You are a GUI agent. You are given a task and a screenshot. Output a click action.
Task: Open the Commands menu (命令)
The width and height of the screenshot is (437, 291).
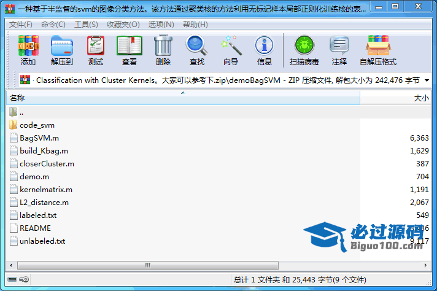(53, 25)
